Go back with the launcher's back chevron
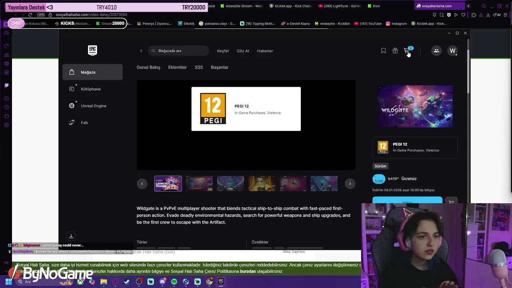512x288 pixels. 141,51
